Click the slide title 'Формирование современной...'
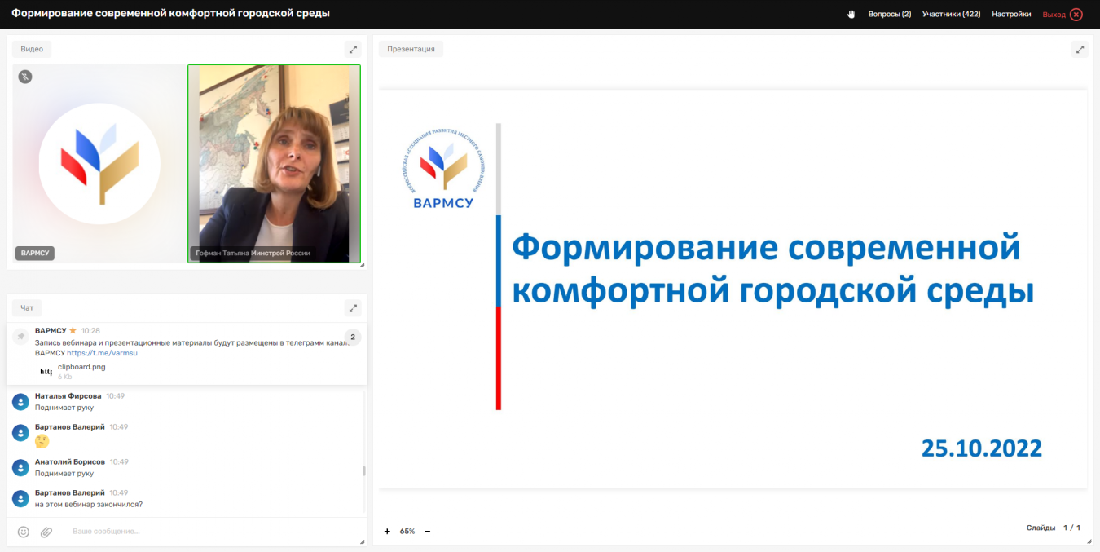This screenshot has width=1100, height=552. coord(772,269)
